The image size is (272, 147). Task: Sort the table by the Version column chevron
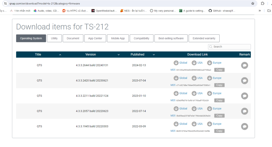119,55
